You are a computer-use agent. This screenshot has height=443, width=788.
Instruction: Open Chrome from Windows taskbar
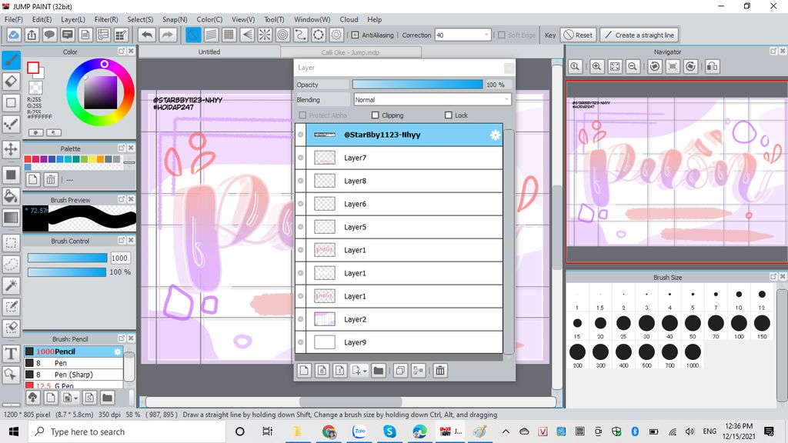coord(329,431)
